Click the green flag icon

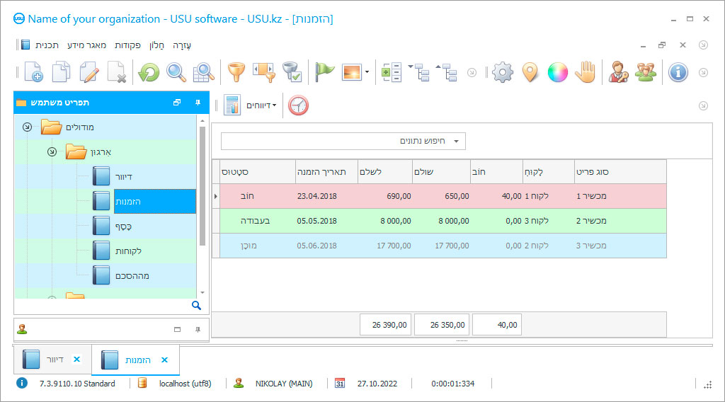pyautogui.click(x=324, y=72)
